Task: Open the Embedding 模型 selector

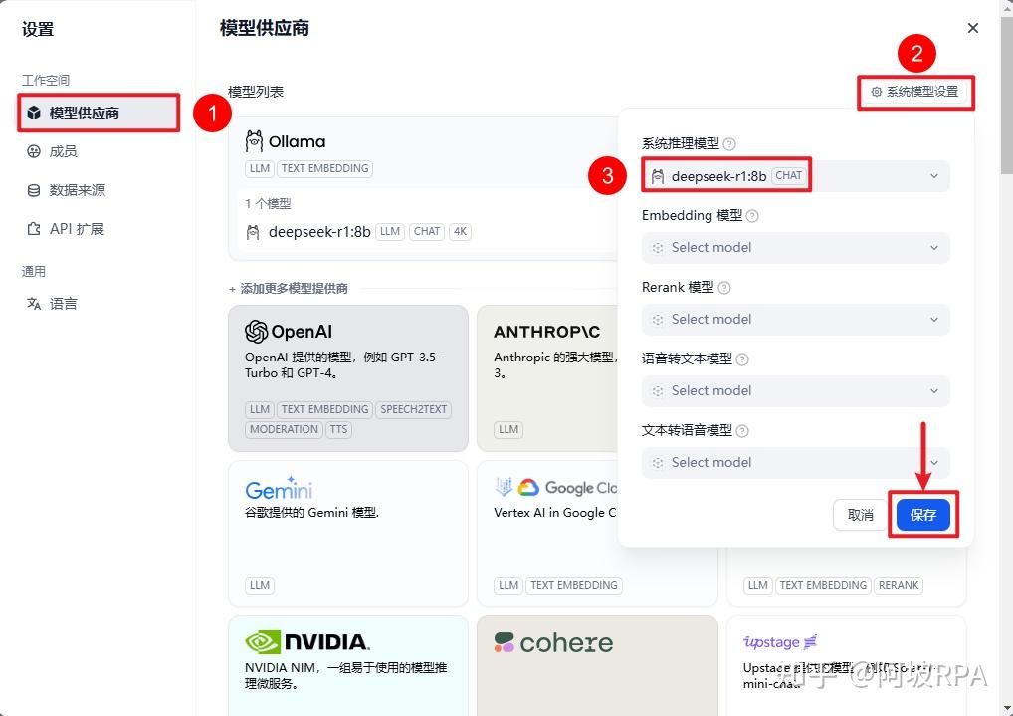Action: [794, 247]
